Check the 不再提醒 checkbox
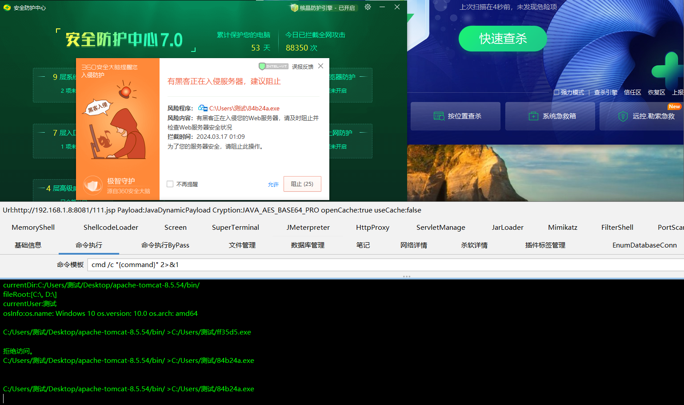This screenshot has height=405, width=684. coord(170,184)
